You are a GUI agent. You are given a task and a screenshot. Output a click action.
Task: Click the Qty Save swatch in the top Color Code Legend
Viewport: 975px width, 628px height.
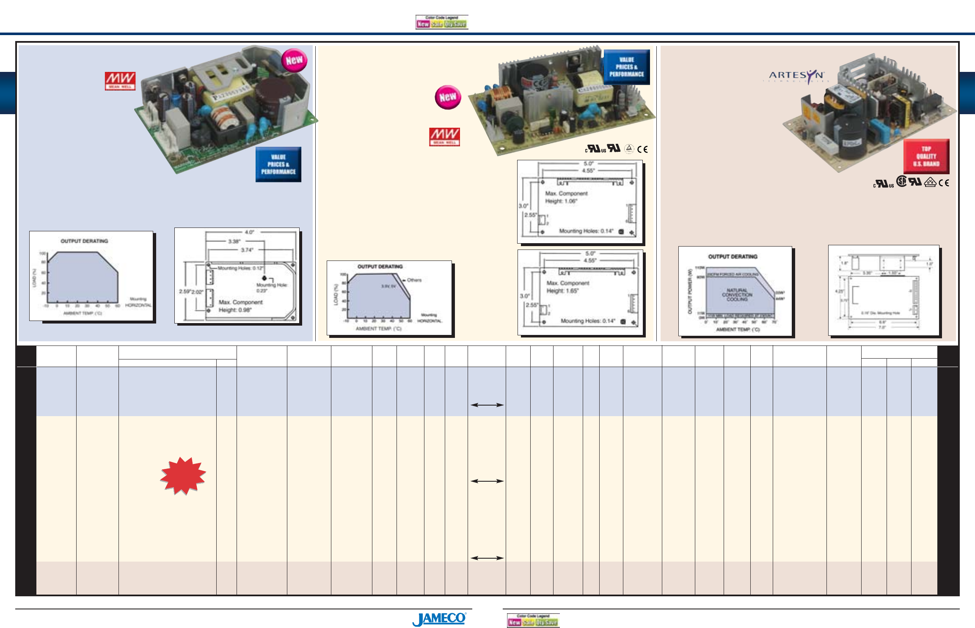click(x=455, y=24)
